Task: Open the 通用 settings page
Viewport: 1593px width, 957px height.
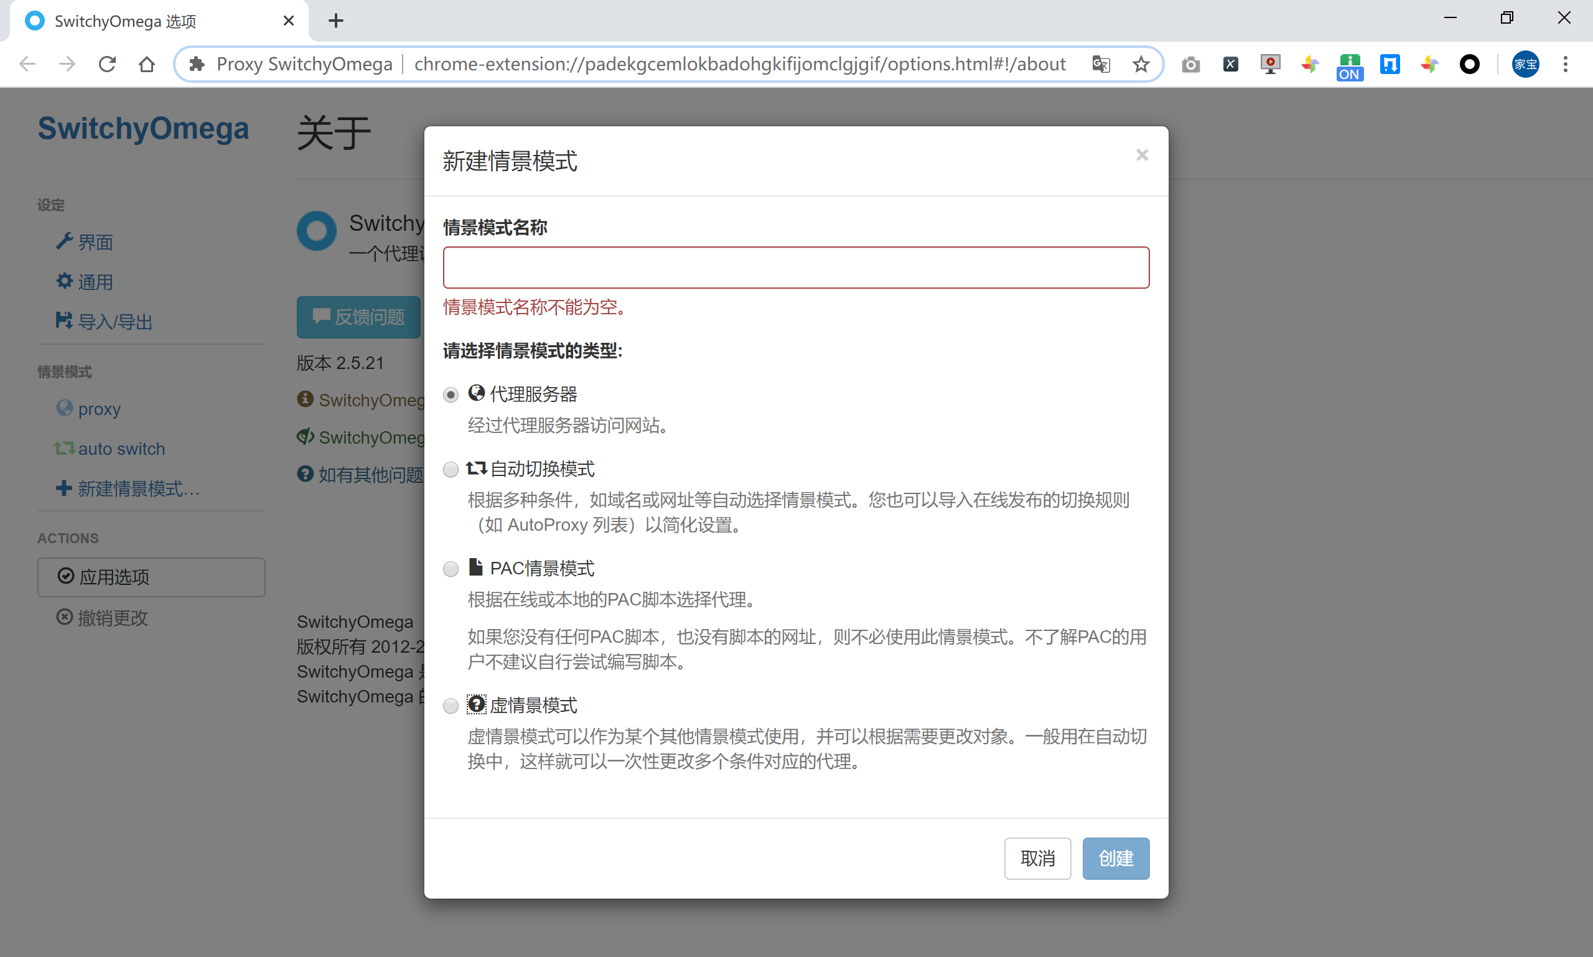Action: tap(95, 282)
